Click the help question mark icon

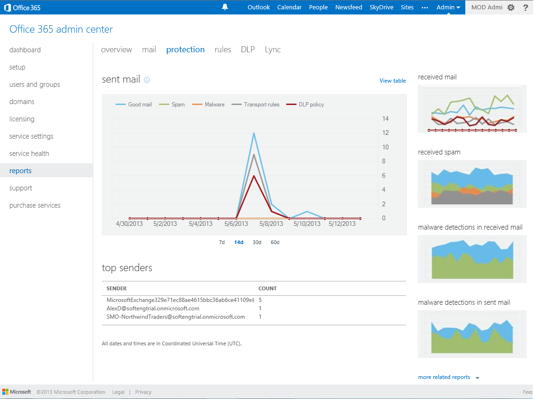(525, 7)
